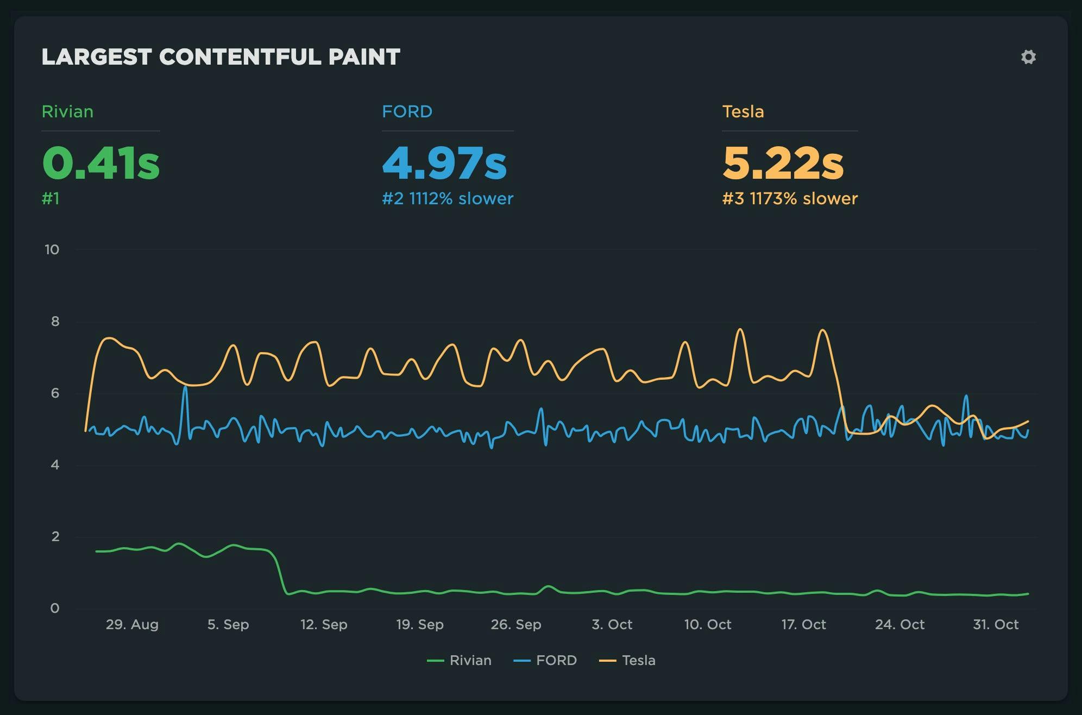Click the #1 rank label under Rivian

coord(52,199)
